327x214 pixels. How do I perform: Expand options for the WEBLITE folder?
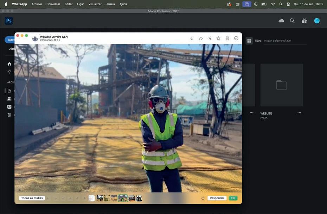coord(299,113)
